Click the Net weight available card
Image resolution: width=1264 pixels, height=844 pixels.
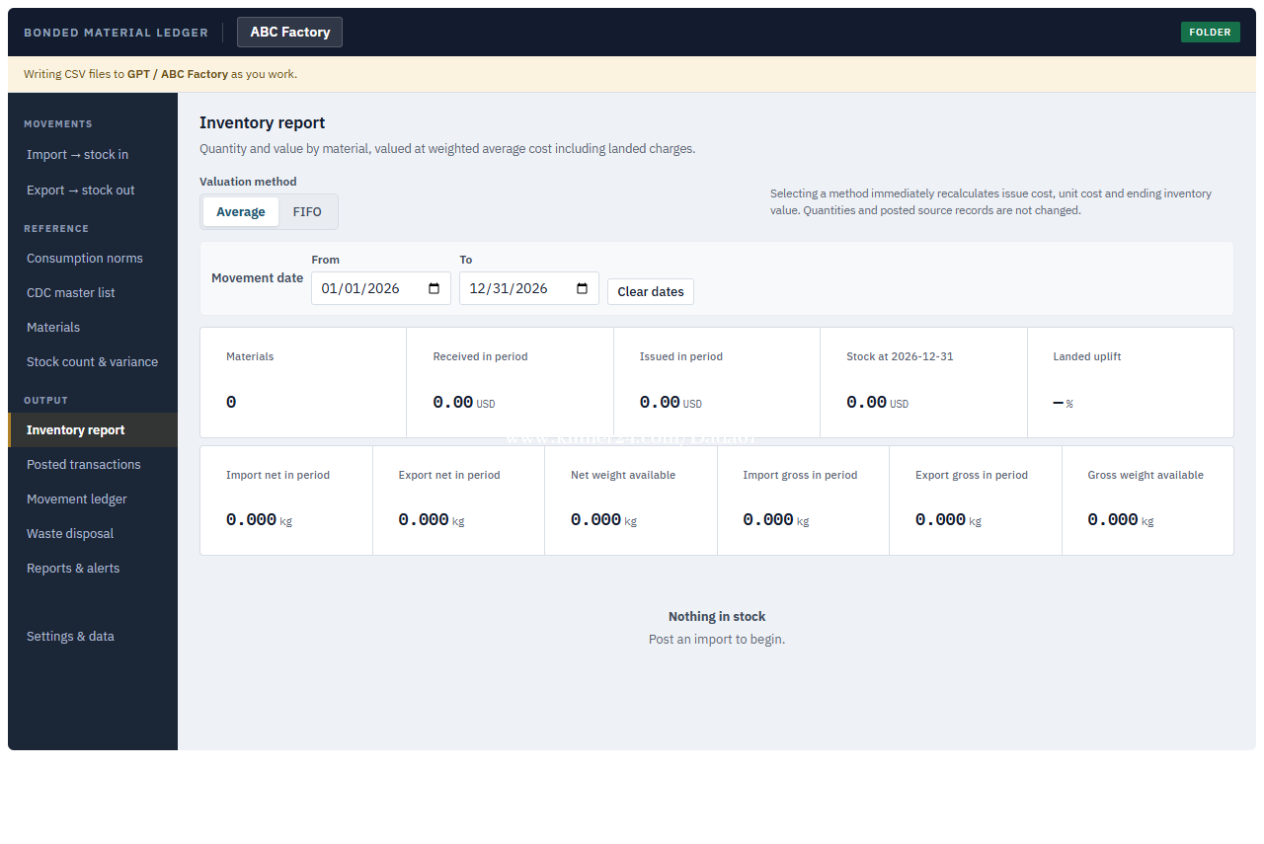coord(631,500)
